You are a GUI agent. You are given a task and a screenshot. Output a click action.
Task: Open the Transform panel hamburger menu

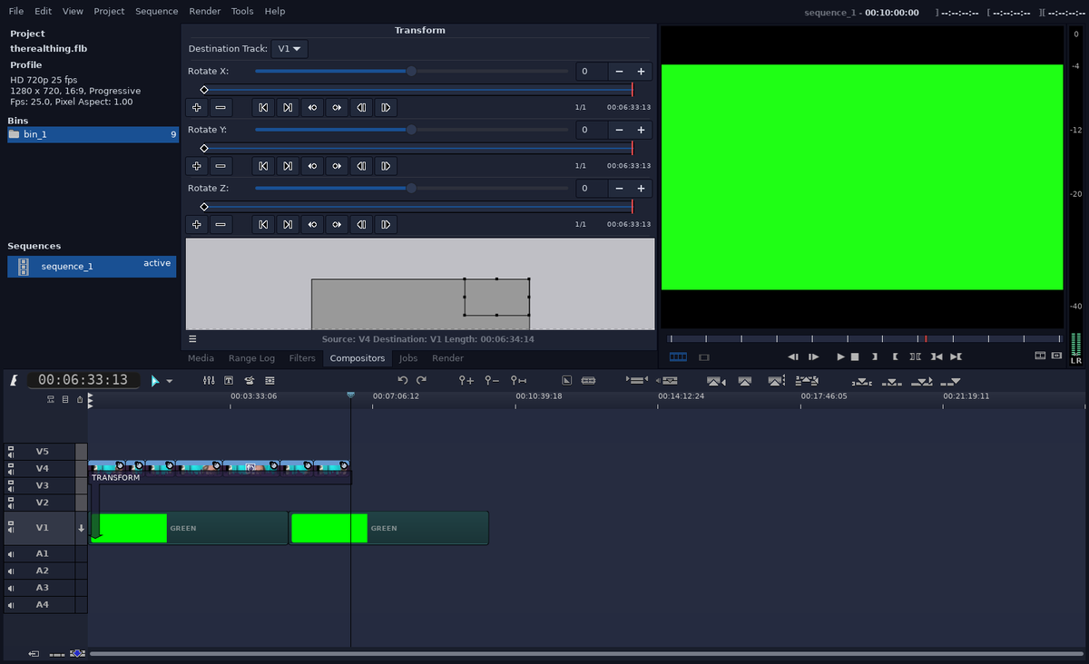[193, 339]
